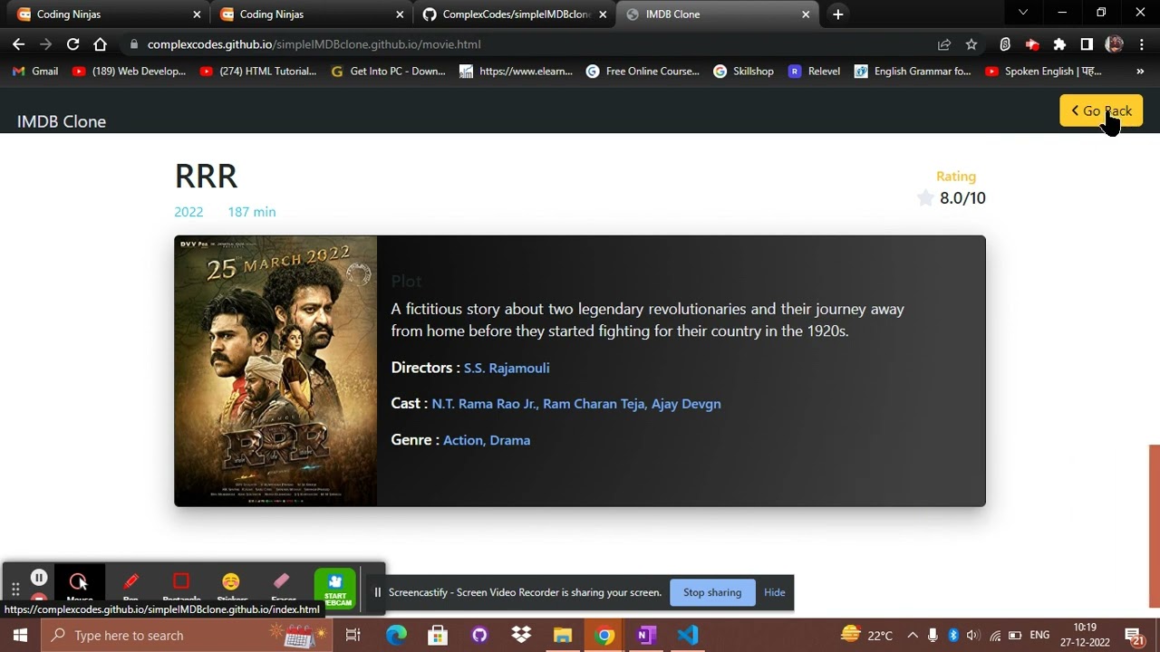Image resolution: width=1160 pixels, height=652 pixels.
Task: Open Visual Studio Code from taskbar
Action: [x=688, y=636]
